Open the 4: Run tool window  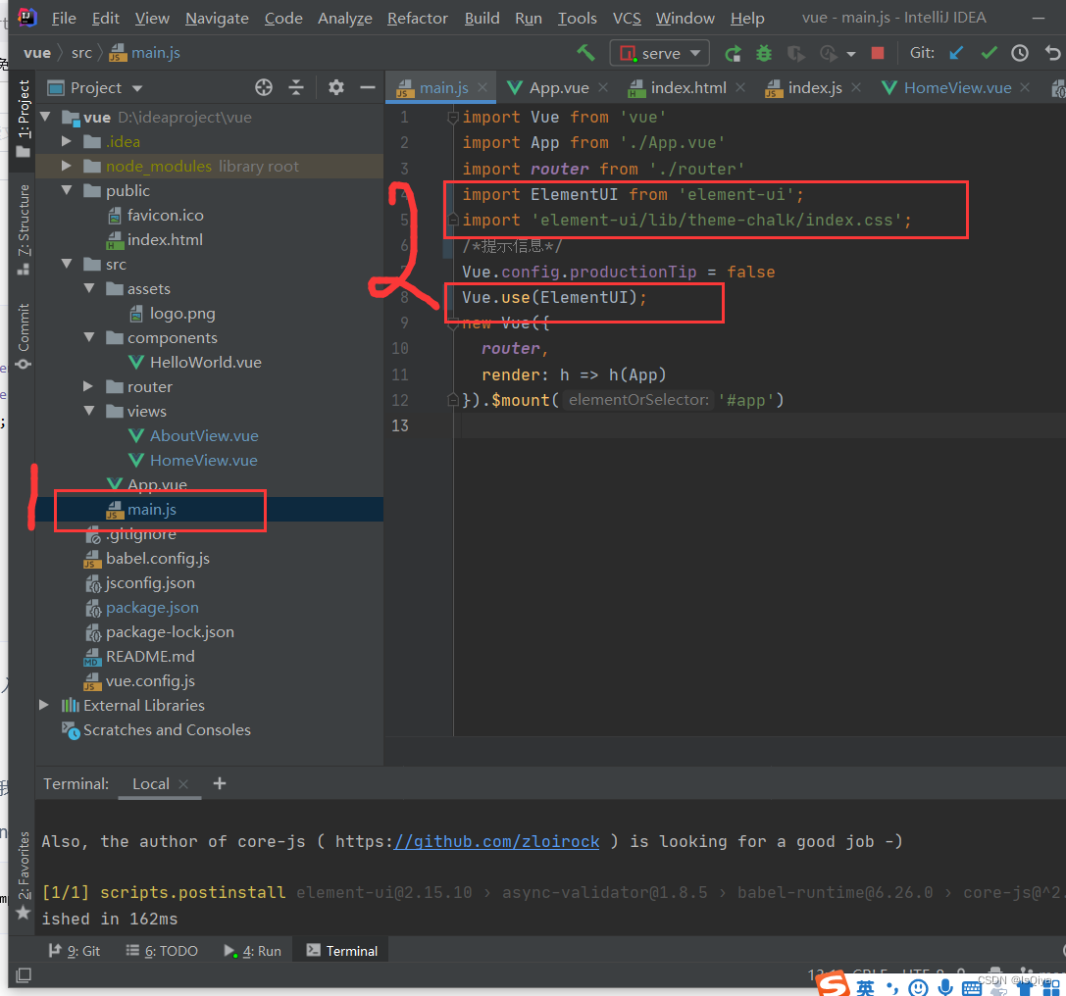pos(252,951)
